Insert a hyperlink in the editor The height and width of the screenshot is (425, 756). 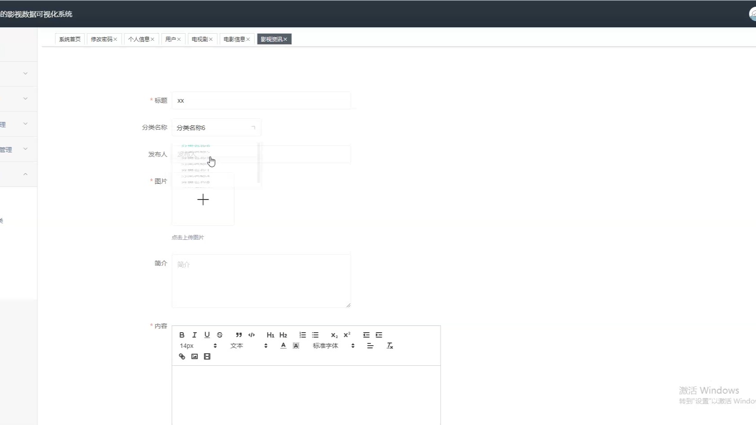pyautogui.click(x=182, y=356)
